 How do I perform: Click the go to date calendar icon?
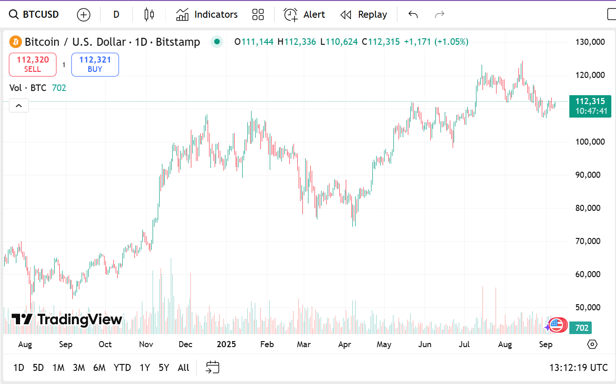(x=213, y=367)
